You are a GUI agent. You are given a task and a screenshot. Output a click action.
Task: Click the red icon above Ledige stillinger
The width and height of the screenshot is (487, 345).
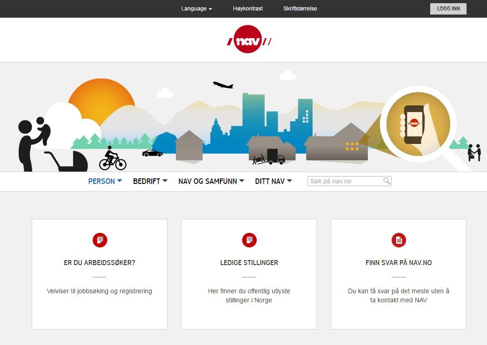click(249, 240)
